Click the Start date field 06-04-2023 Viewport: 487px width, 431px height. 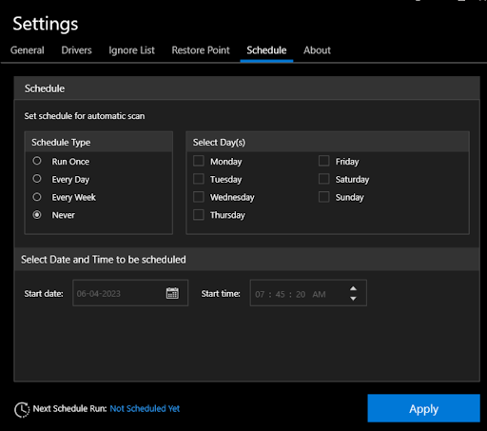[130, 293]
